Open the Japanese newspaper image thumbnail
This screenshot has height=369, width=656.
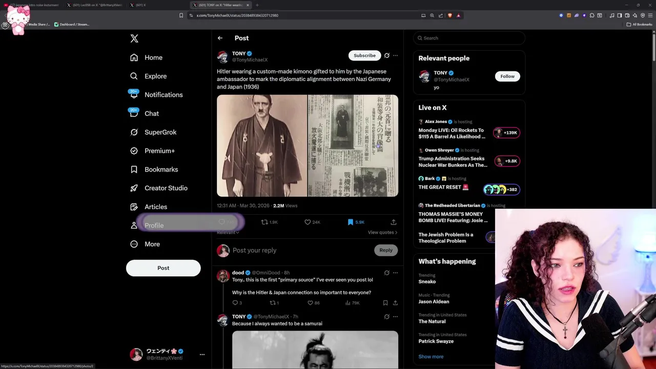(x=353, y=146)
